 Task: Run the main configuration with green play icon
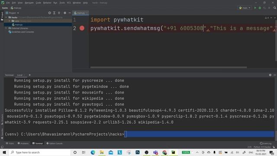[x=255, y=8]
